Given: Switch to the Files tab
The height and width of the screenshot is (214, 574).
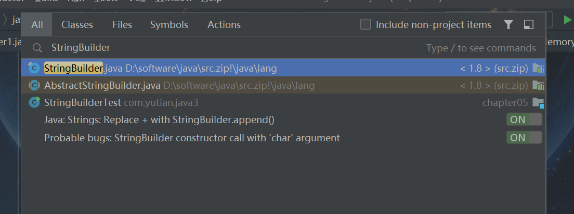Looking at the screenshot, I should click(x=122, y=24).
